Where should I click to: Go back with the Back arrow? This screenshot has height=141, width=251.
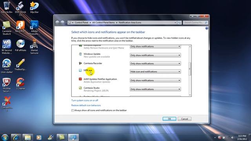(x=58, y=23)
